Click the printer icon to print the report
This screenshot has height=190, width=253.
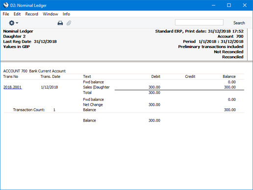[x=60, y=23]
